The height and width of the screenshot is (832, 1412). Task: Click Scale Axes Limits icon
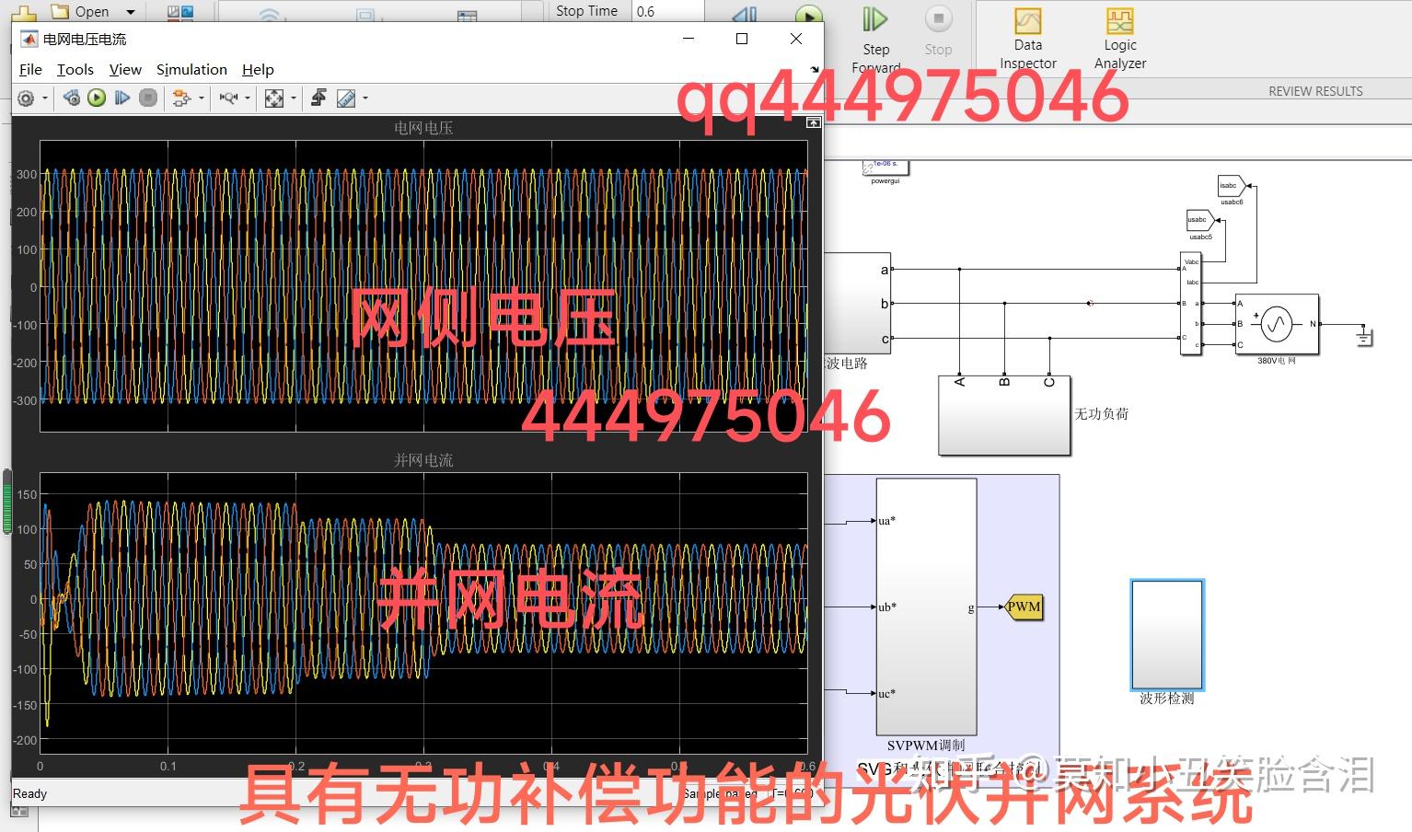point(274,98)
